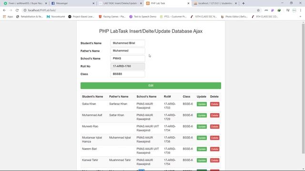Switch to the Messenger tab
Image resolution: width=305 pixels, height=171 pixels.
(73, 3)
